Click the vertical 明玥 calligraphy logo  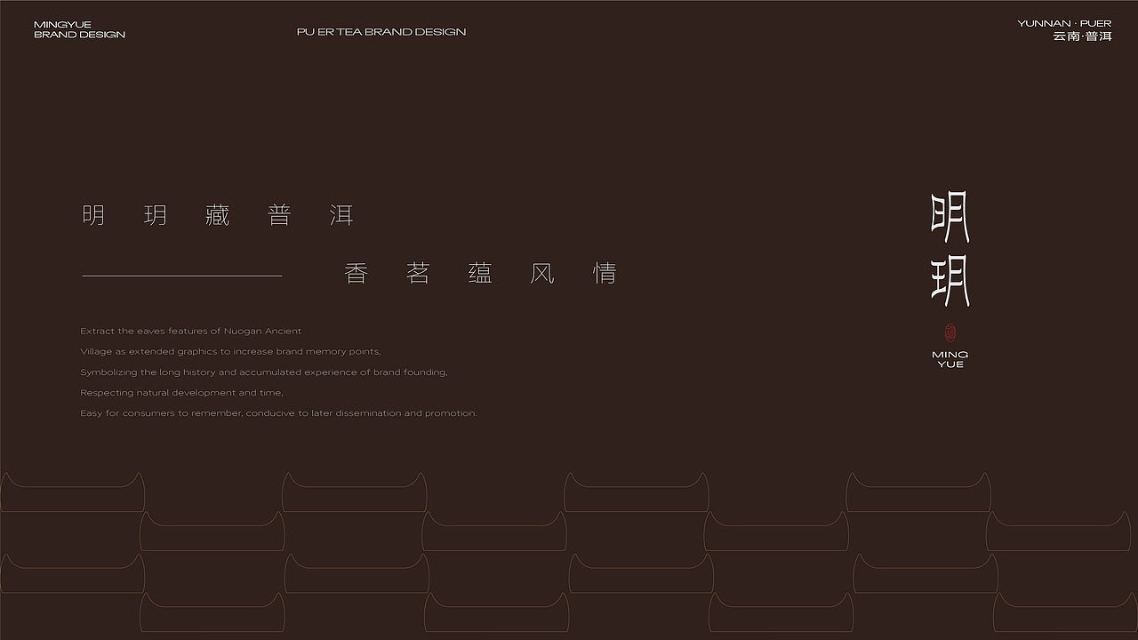click(x=950, y=250)
